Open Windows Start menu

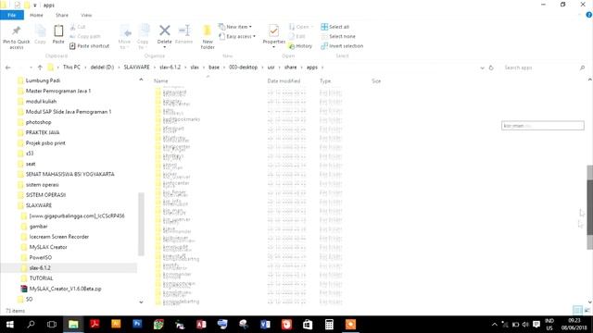tap(10, 325)
